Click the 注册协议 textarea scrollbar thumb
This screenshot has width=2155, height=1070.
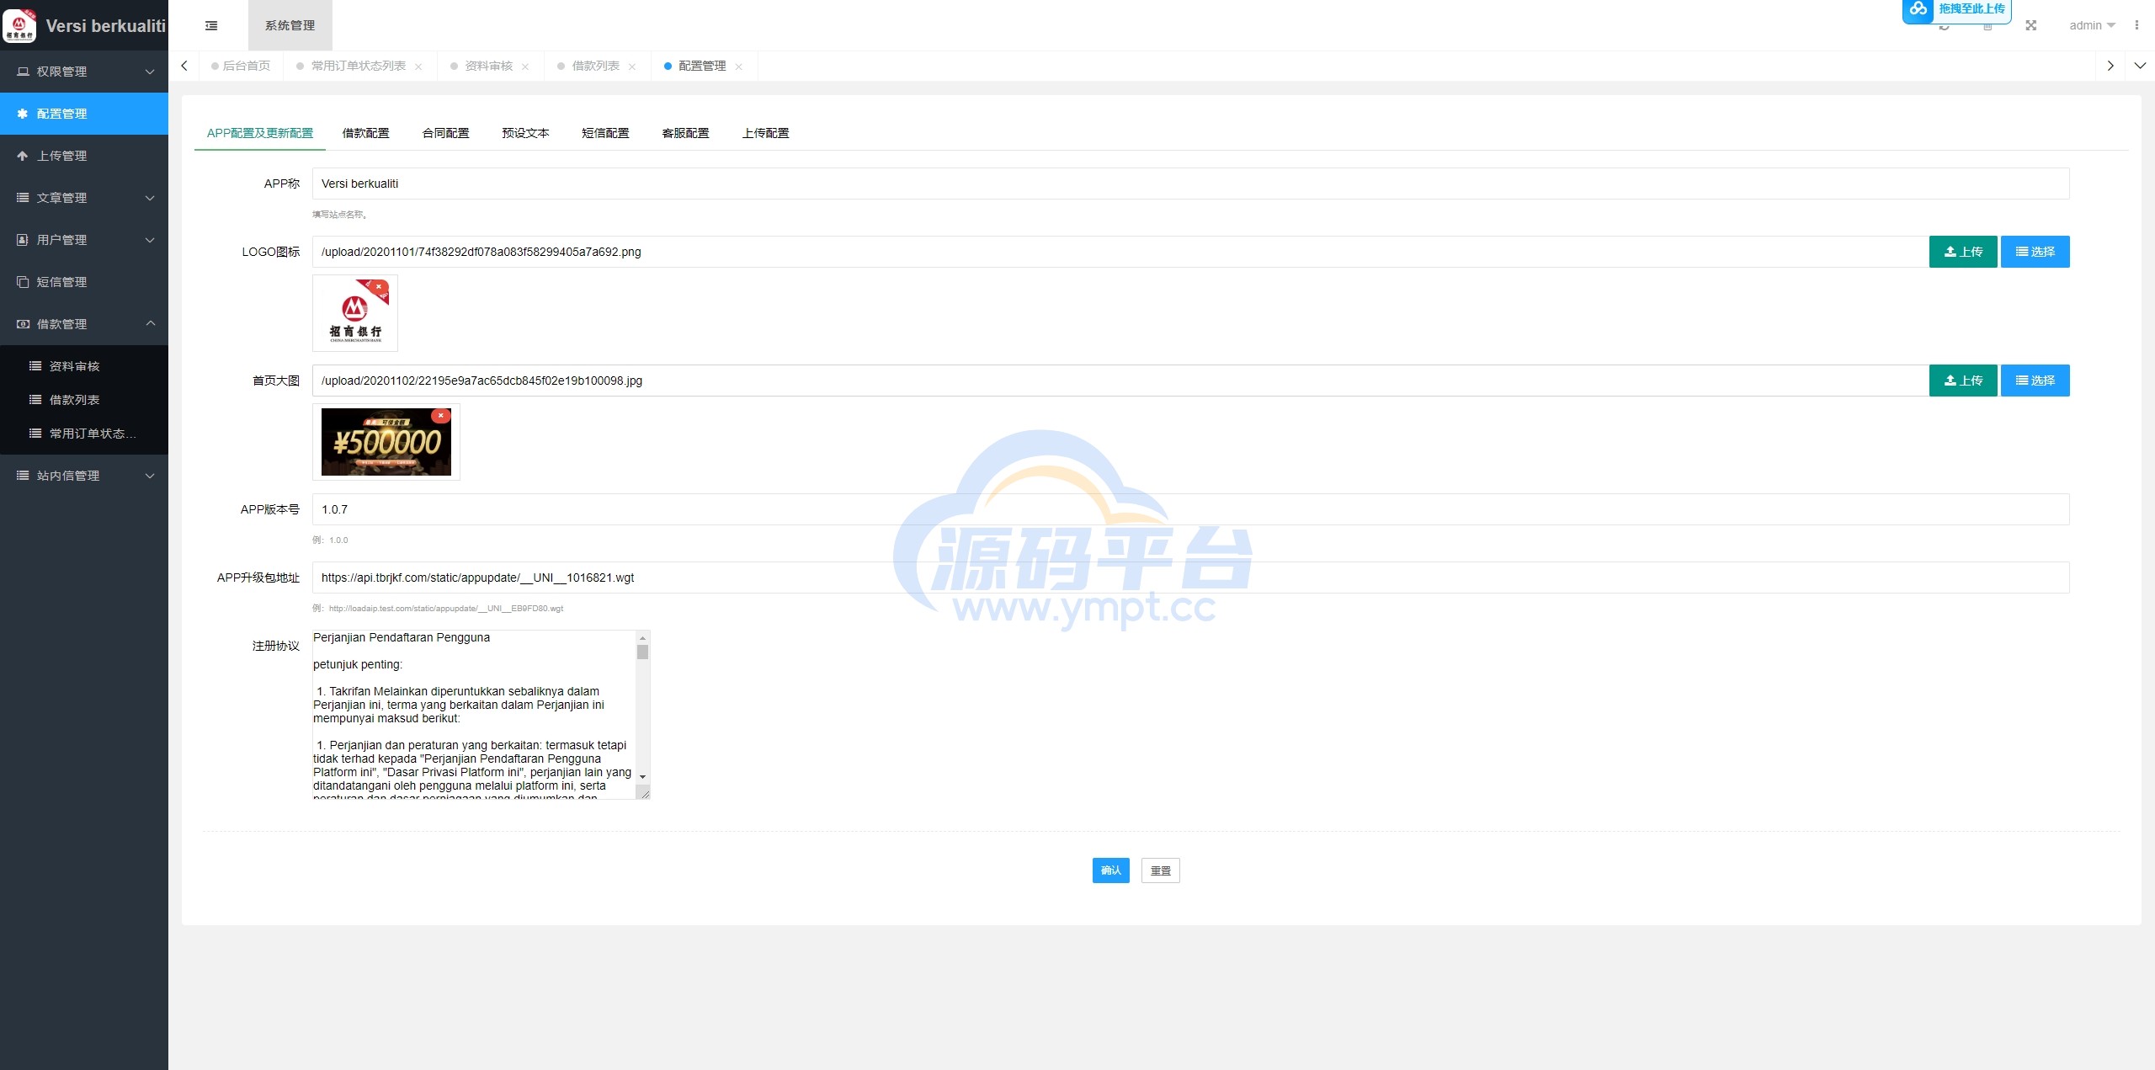click(x=643, y=652)
